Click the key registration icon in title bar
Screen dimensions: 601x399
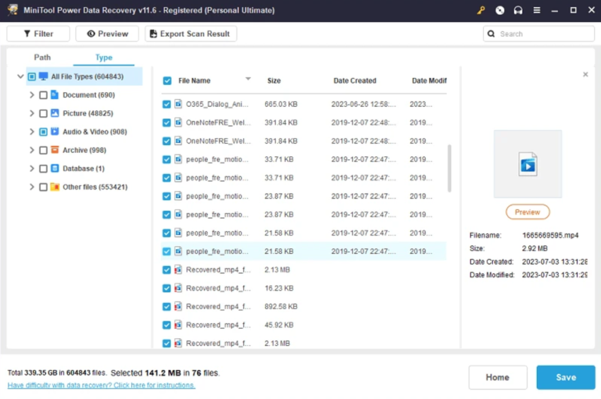click(x=481, y=11)
